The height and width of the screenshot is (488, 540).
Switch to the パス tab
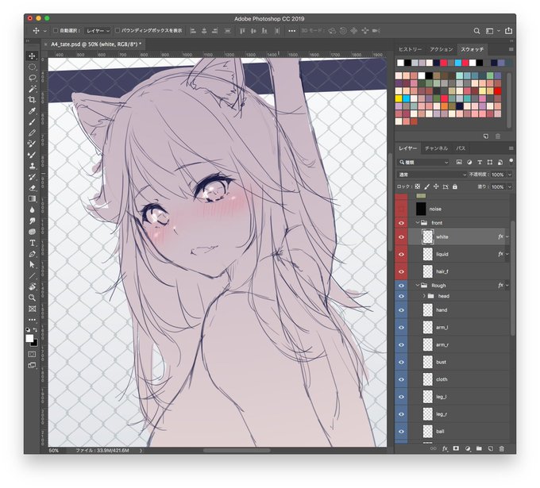point(461,148)
